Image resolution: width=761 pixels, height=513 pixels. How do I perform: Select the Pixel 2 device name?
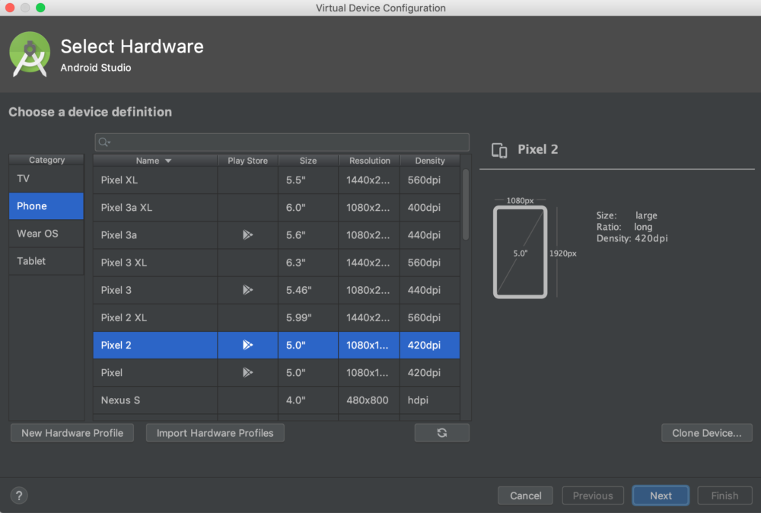click(116, 345)
